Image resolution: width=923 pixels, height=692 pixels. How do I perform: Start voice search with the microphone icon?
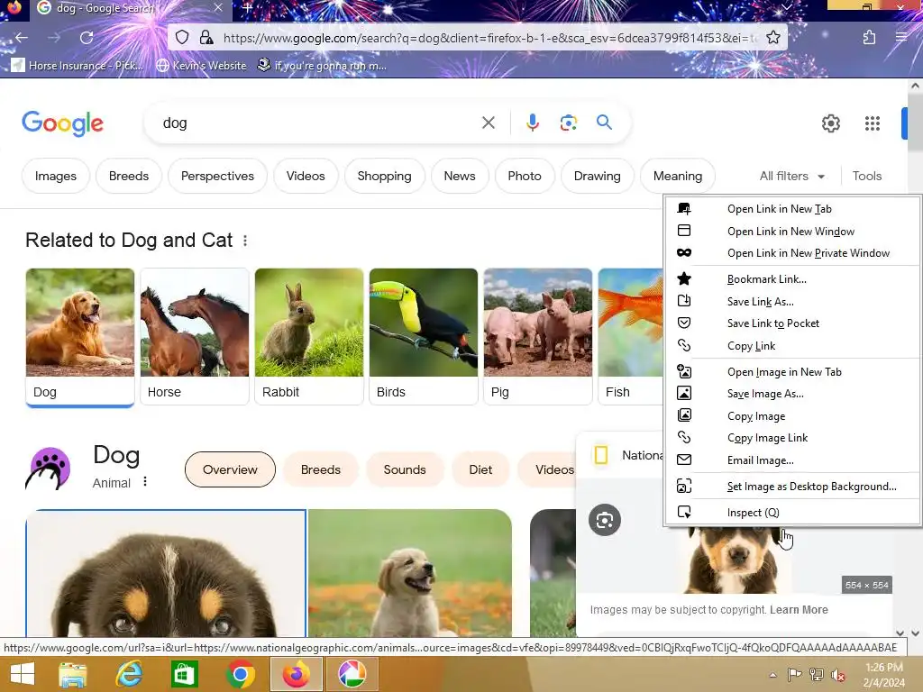click(532, 123)
